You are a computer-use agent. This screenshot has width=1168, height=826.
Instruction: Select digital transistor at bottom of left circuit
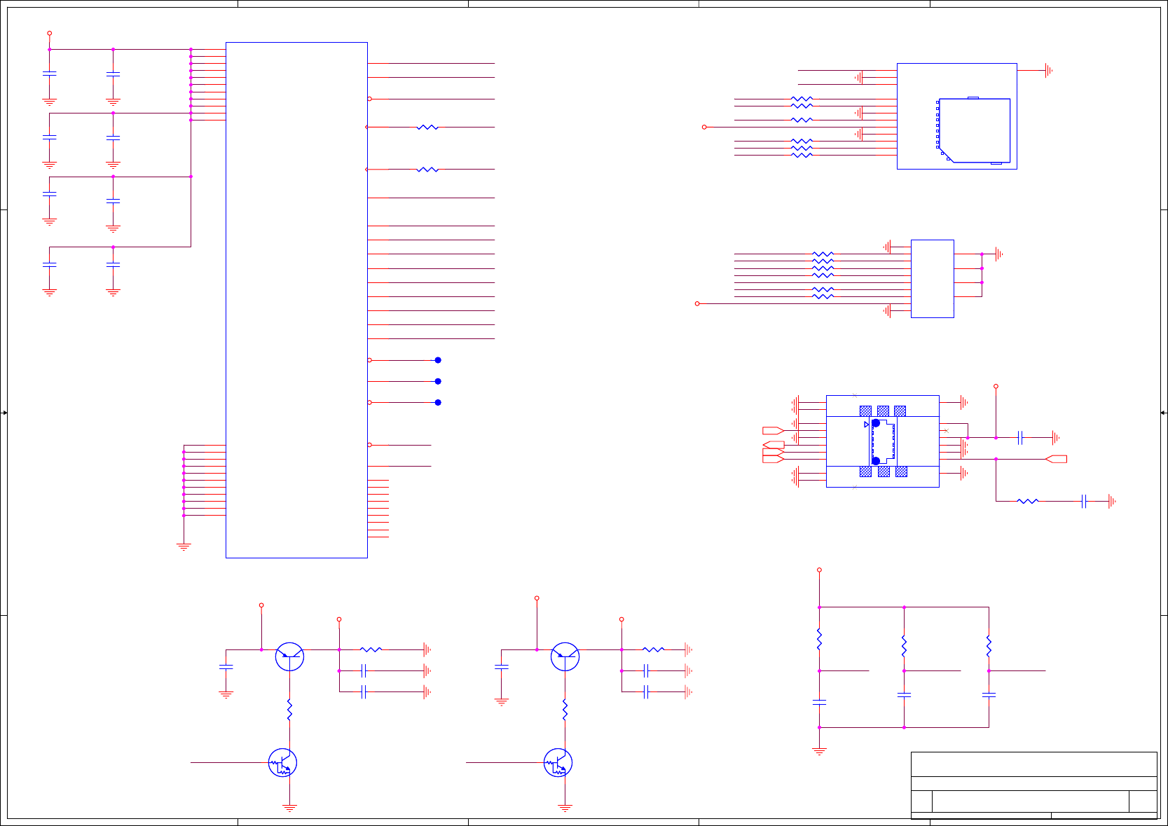coord(282,762)
